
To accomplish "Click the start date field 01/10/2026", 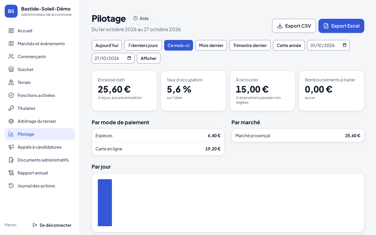I will pos(328,45).
